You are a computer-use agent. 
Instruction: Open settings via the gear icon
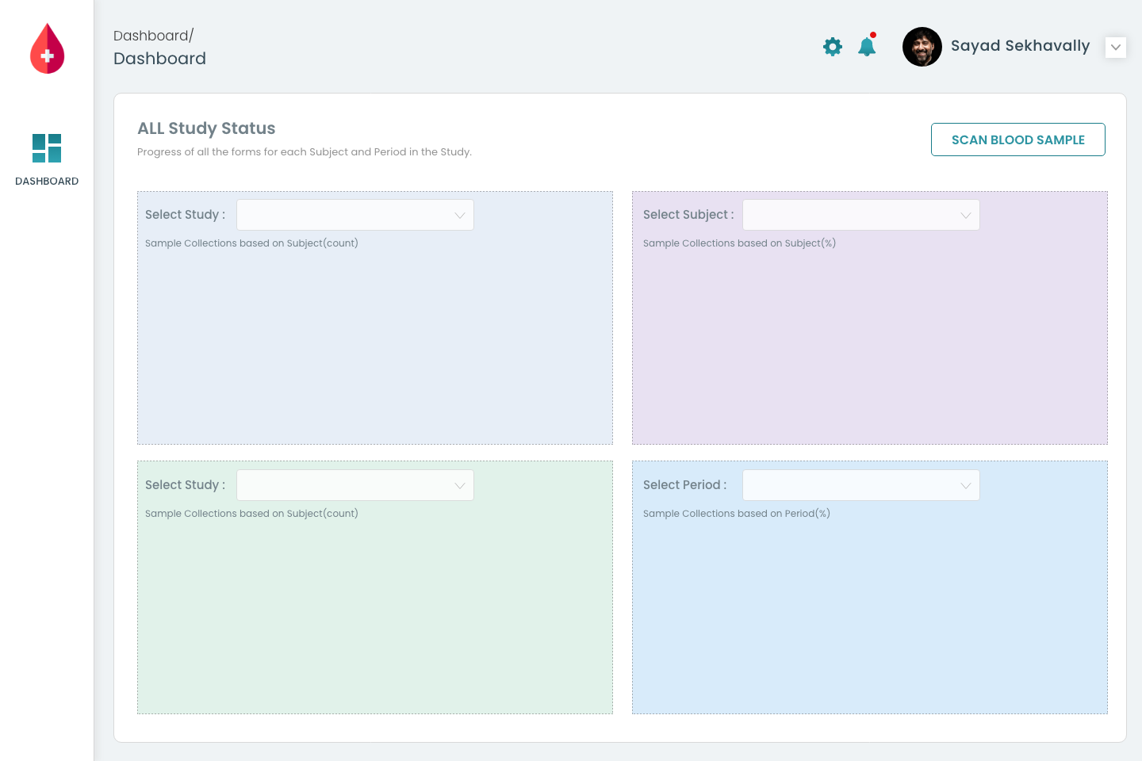click(833, 47)
